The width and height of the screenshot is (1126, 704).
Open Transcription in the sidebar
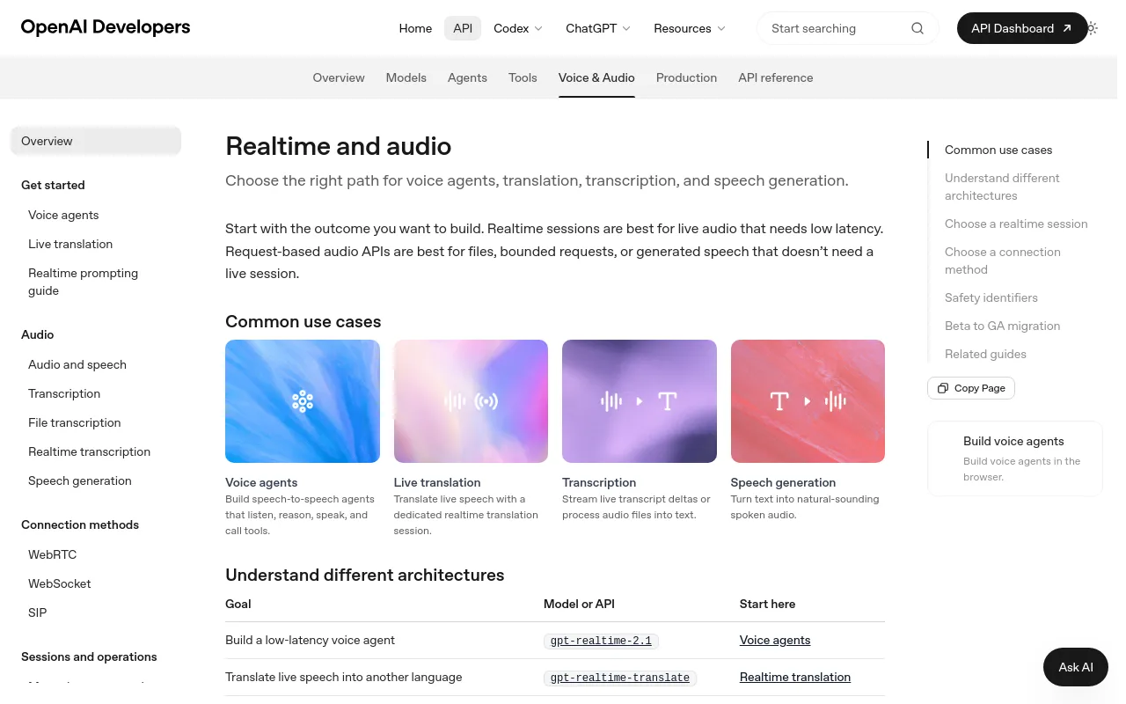tap(64, 393)
